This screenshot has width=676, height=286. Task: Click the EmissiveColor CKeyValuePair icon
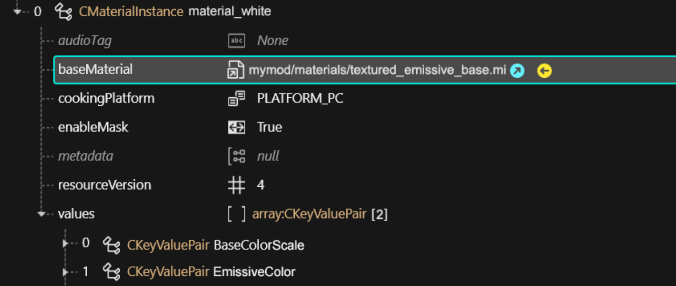(111, 272)
